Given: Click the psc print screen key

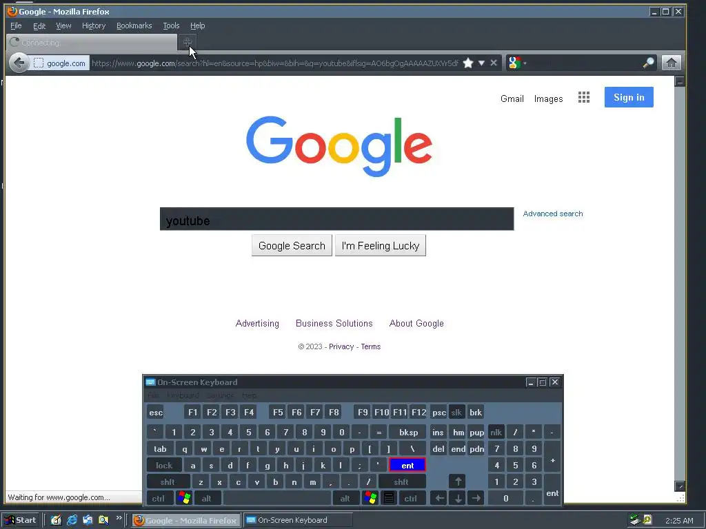Looking at the screenshot, I should click(x=438, y=413).
